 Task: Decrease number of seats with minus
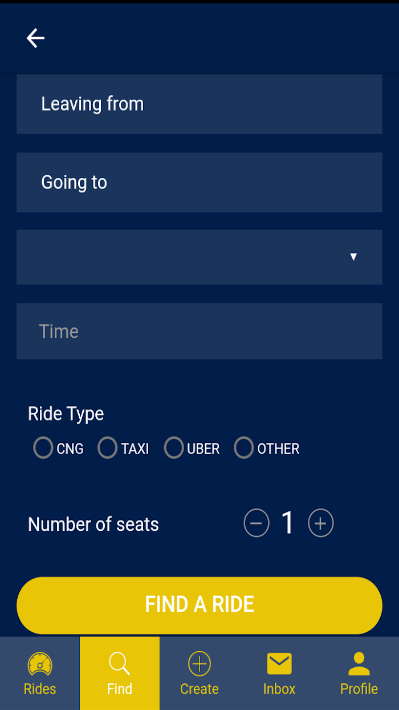pyautogui.click(x=256, y=523)
